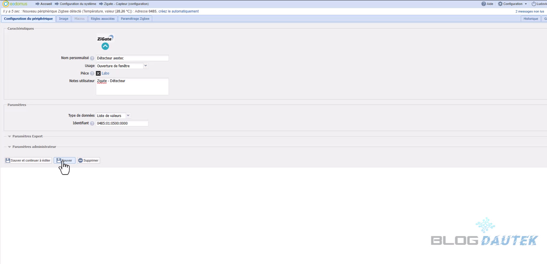Open the Règles associées tab
The image size is (547, 264).
tap(103, 19)
